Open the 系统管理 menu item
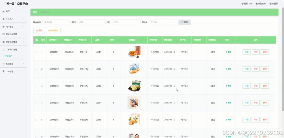This screenshot has height=138, width=284. point(14,64)
